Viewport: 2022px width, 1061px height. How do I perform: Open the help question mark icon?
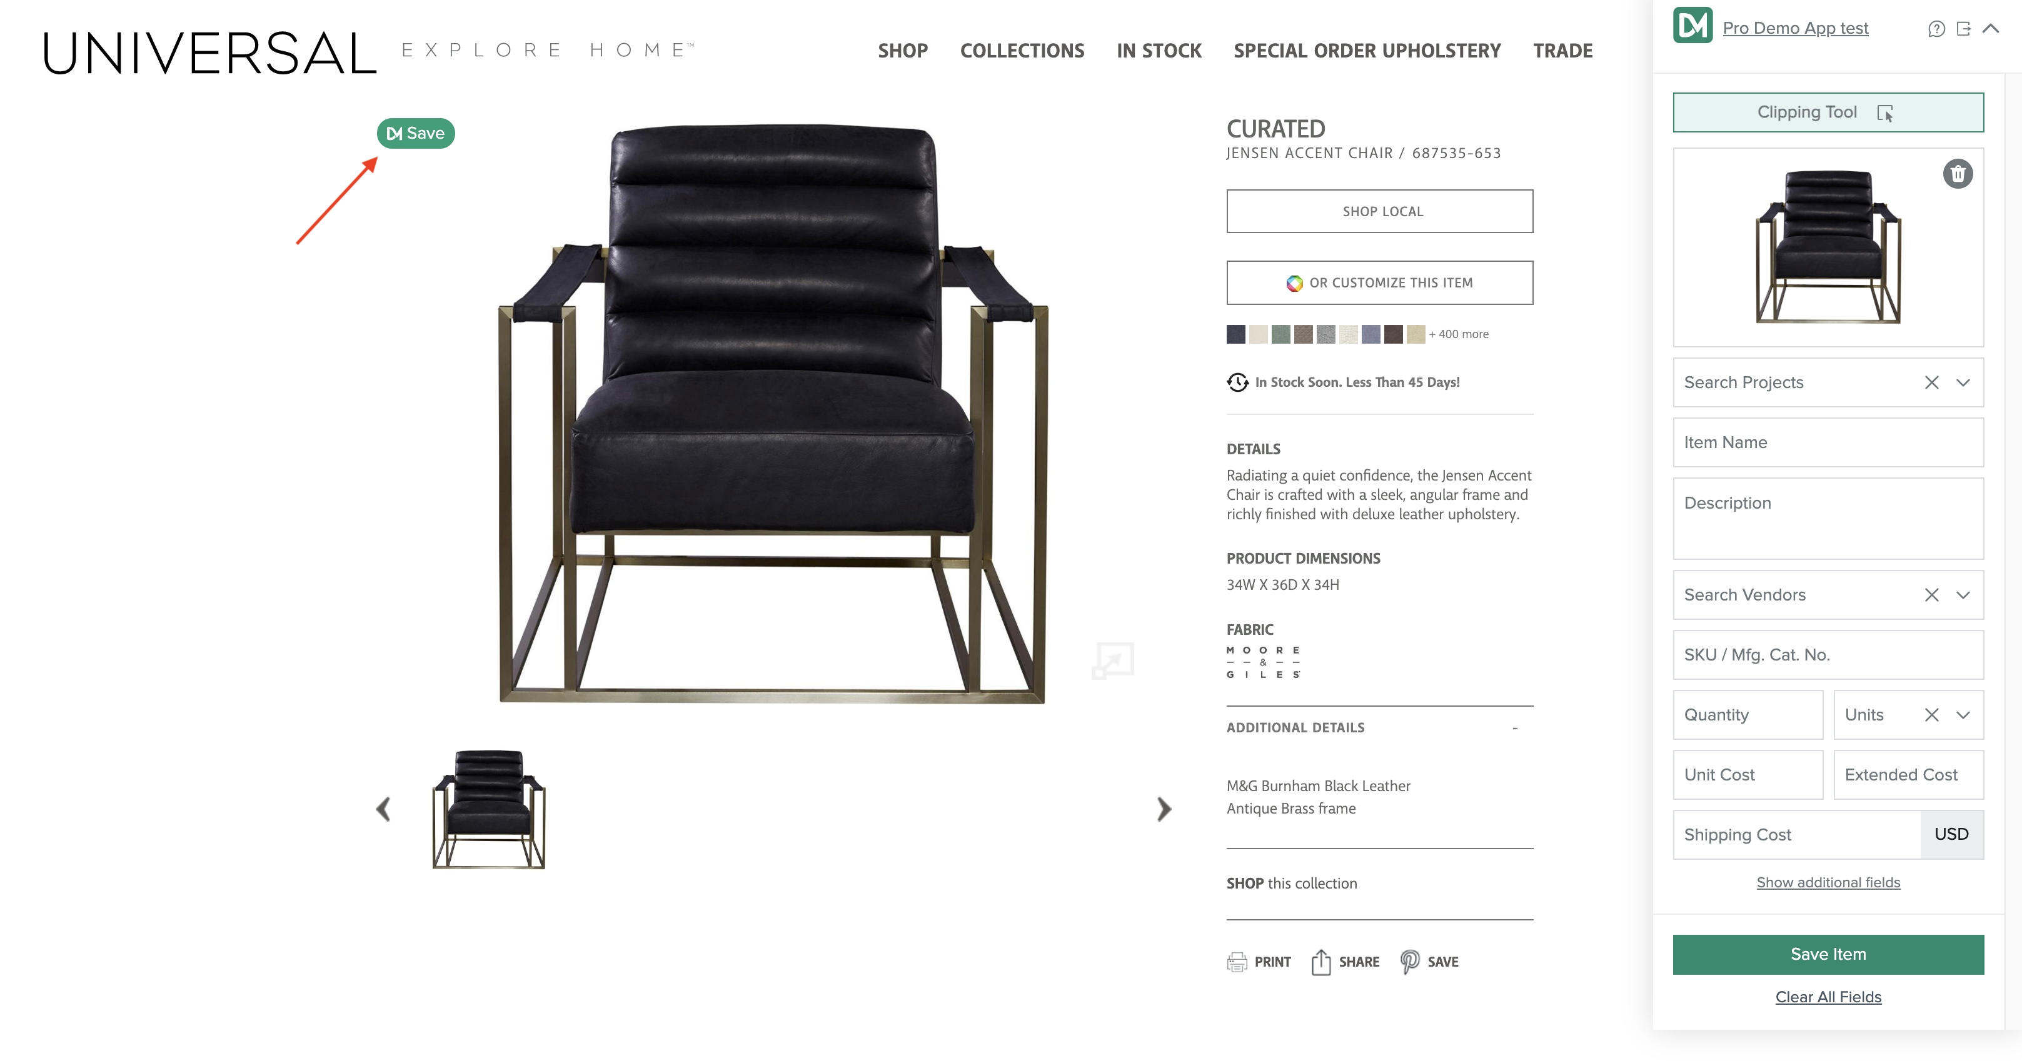[x=1936, y=29]
